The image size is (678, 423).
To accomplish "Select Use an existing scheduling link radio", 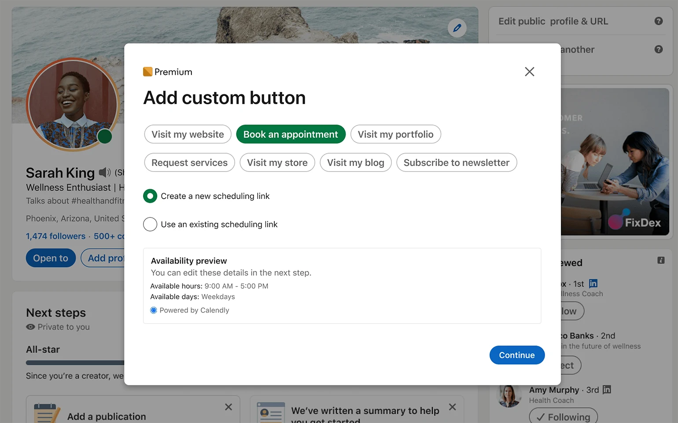I will [150, 224].
